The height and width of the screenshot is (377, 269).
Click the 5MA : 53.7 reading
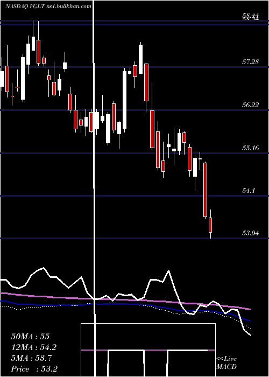[x=32, y=358]
